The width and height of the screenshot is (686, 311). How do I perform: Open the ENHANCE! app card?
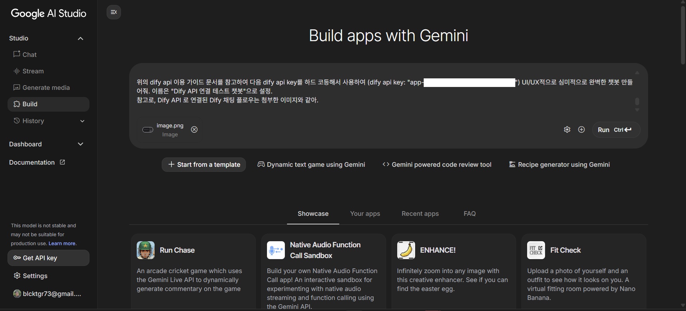coord(454,271)
